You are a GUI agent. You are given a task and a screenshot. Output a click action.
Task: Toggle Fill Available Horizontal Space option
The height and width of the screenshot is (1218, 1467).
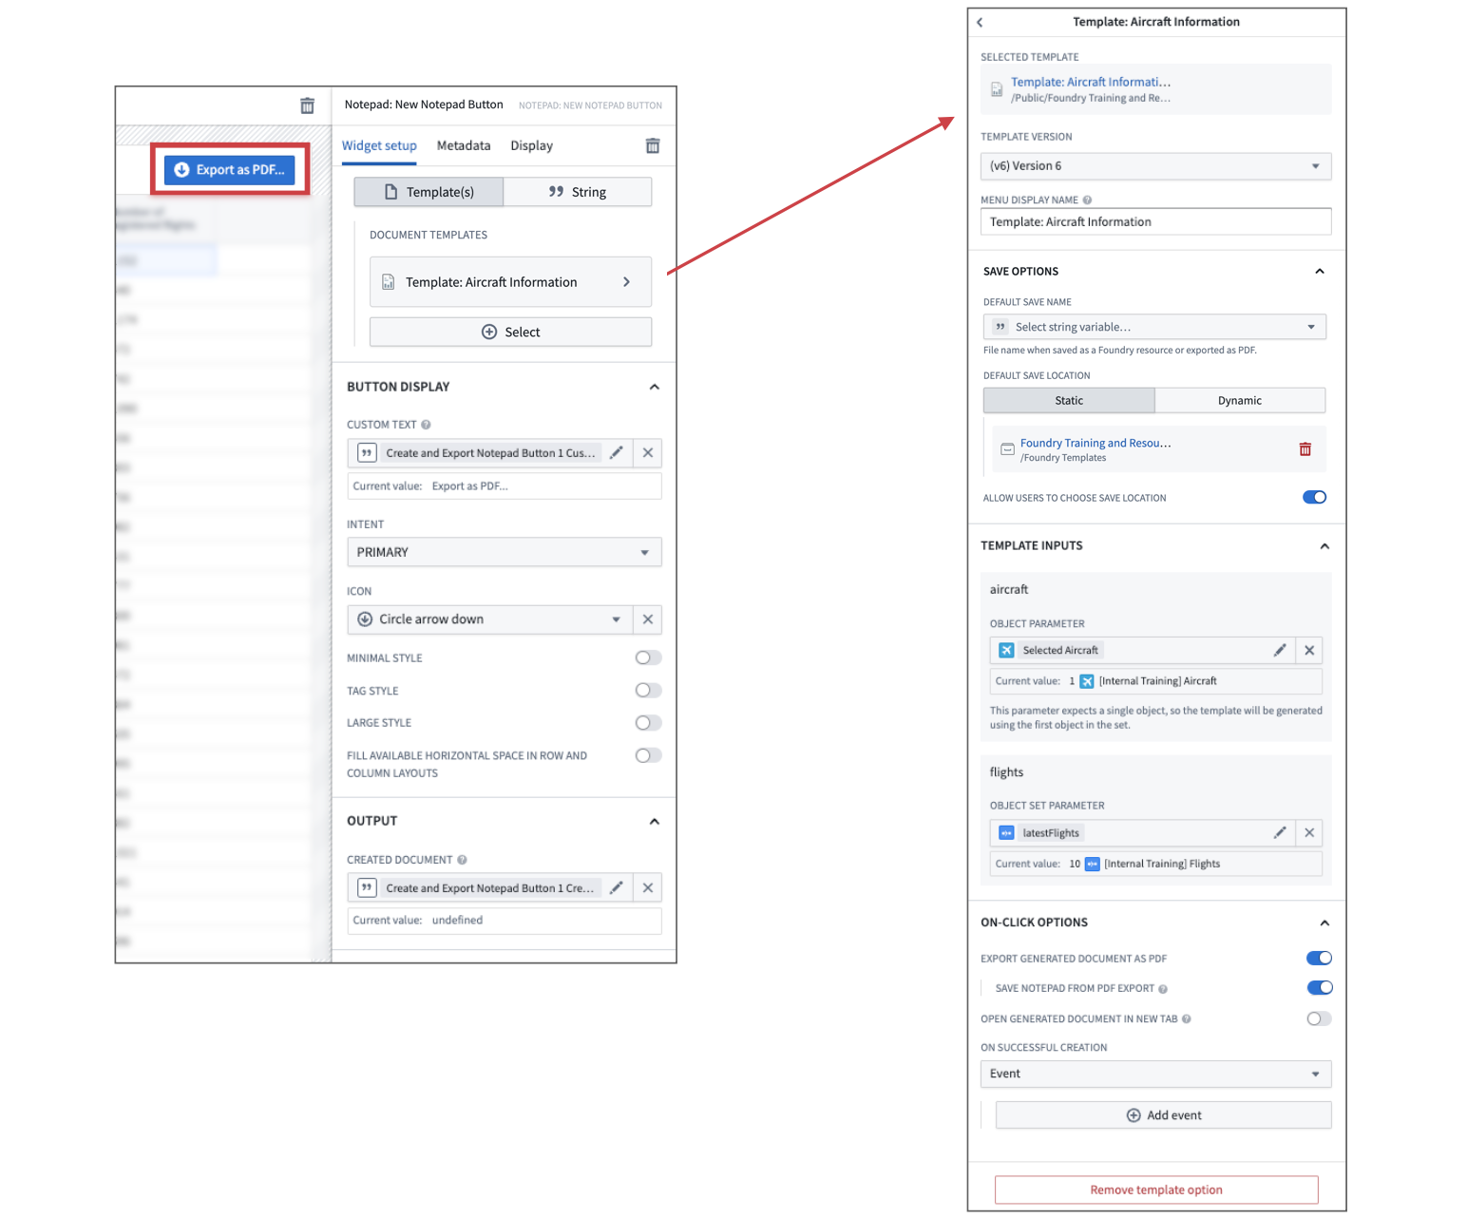click(648, 755)
